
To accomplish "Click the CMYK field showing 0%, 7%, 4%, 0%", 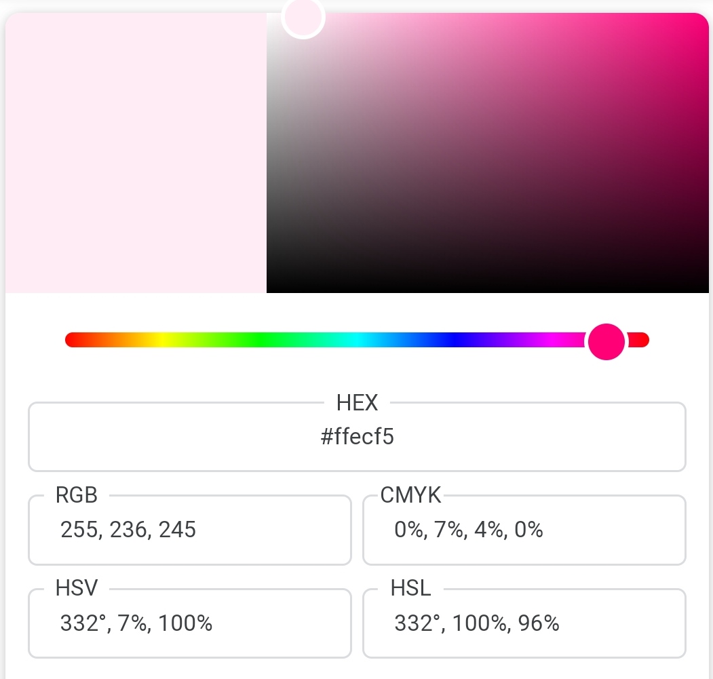I will pyautogui.click(x=524, y=530).
